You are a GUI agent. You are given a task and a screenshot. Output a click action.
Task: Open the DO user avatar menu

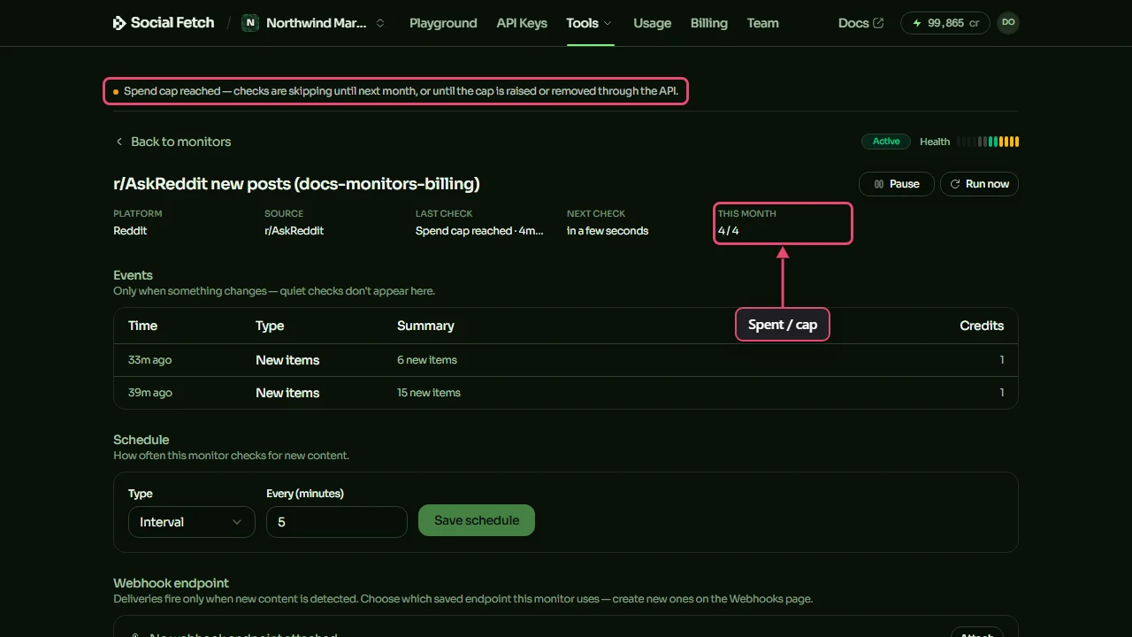[x=1008, y=23]
